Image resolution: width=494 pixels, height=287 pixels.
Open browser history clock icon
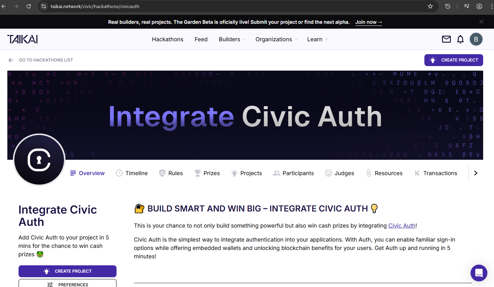point(447,6)
